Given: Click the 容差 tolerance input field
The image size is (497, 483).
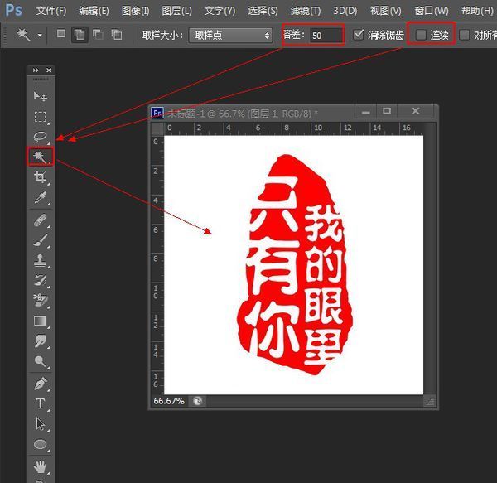Looking at the screenshot, I should (x=326, y=35).
